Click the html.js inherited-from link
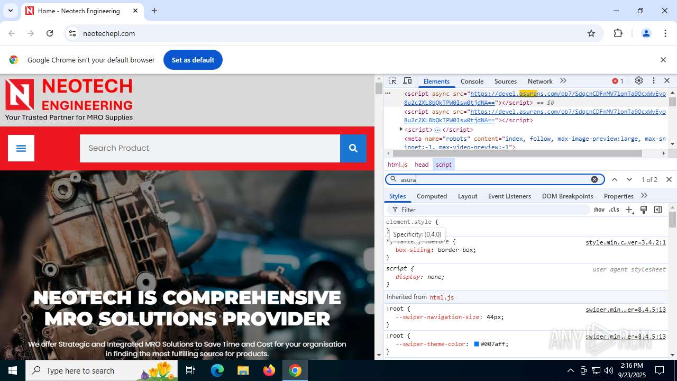The image size is (677, 381). 442,297
